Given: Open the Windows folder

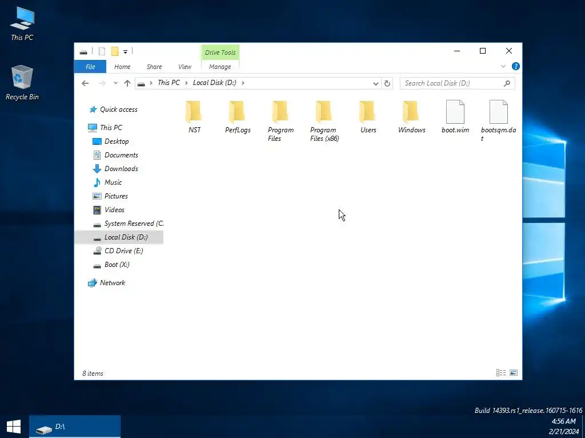Looking at the screenshot, I should coord(411,116).
